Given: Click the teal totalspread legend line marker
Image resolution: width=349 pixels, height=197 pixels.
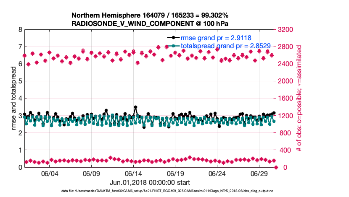Looking at the screenshot, I should point(173,46).
